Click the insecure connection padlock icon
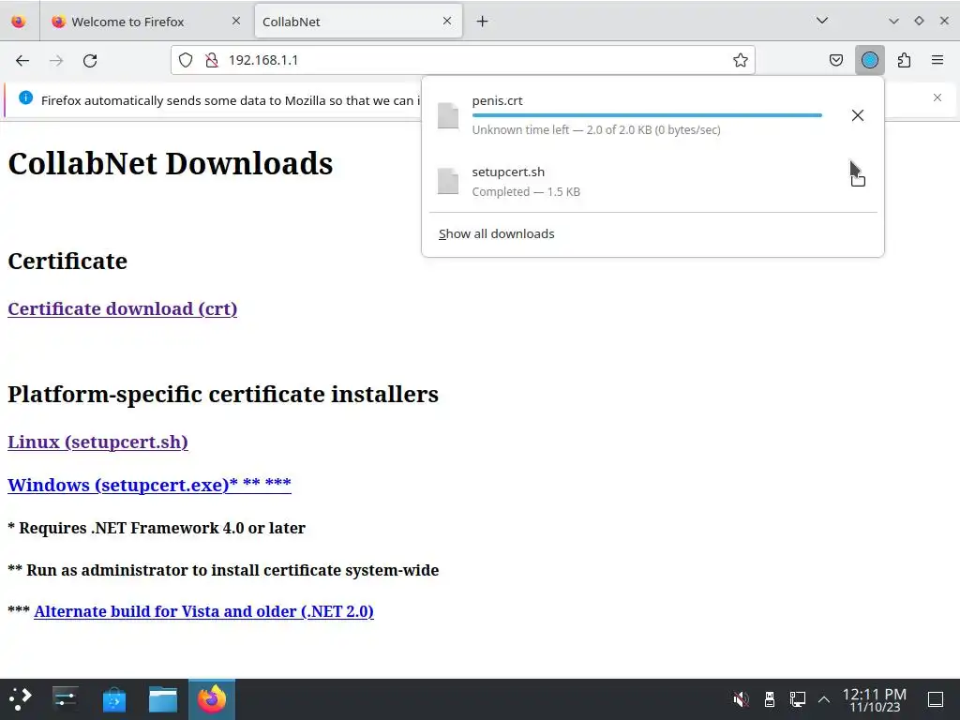This screenshot has height=720, width=960. tap(212, 60)
